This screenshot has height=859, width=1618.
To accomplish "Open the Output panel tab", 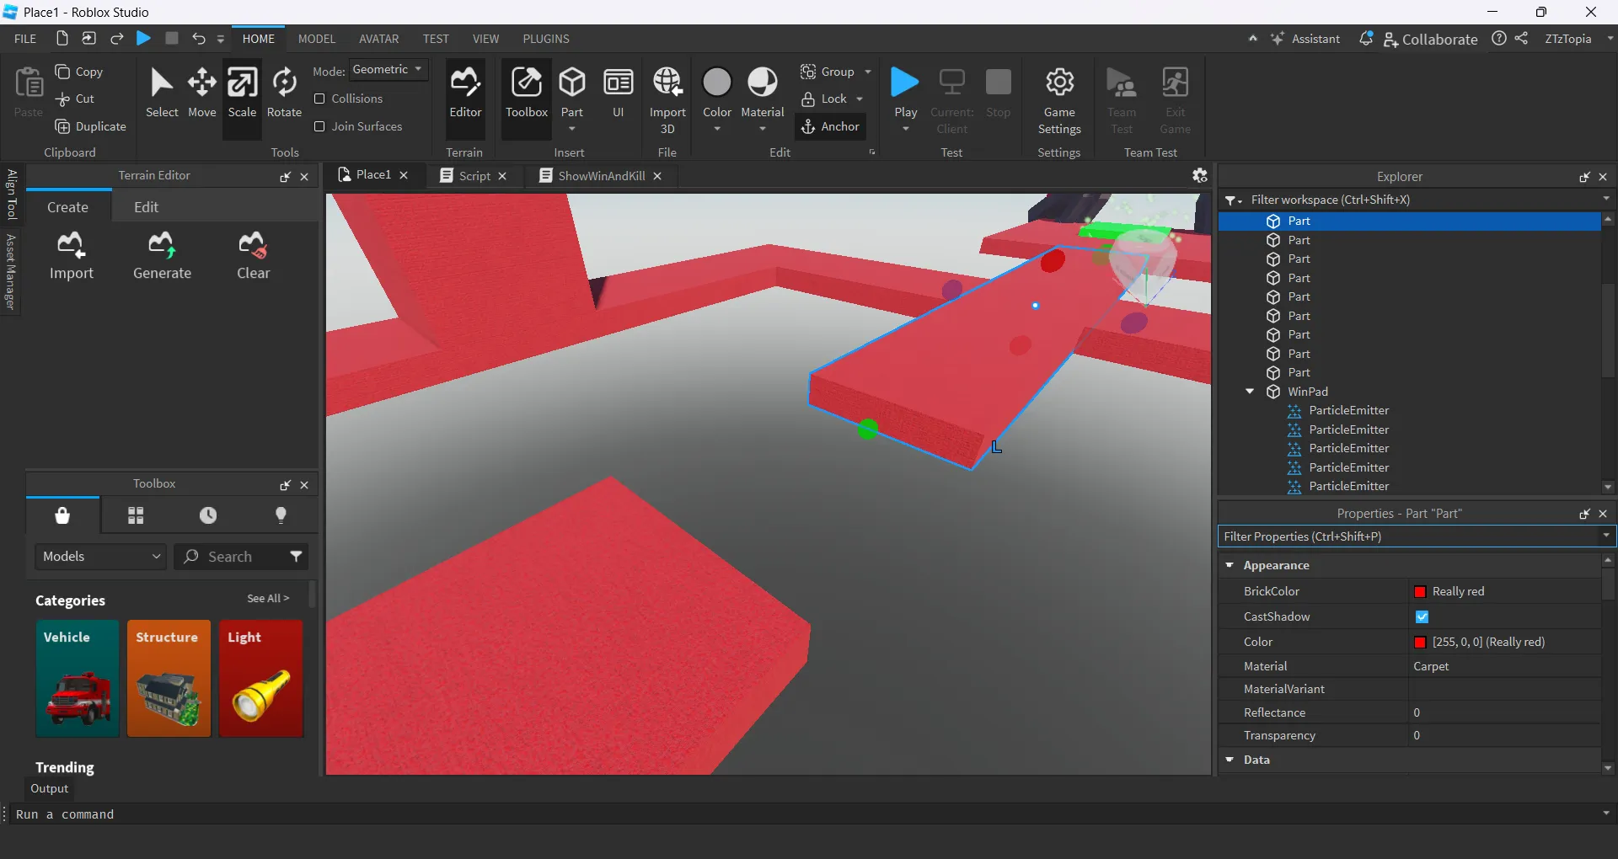I will point(50,789).
